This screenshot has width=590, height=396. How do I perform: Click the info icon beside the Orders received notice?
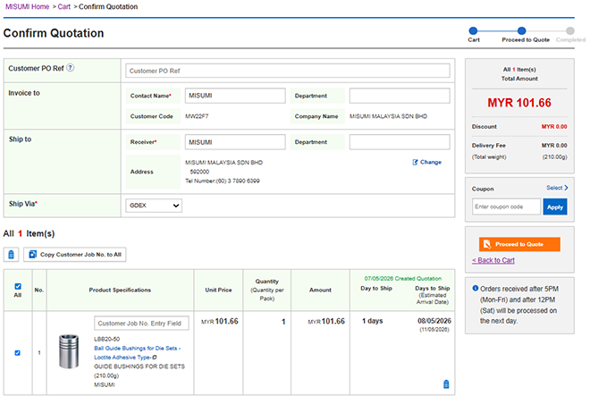coord(476,289)
